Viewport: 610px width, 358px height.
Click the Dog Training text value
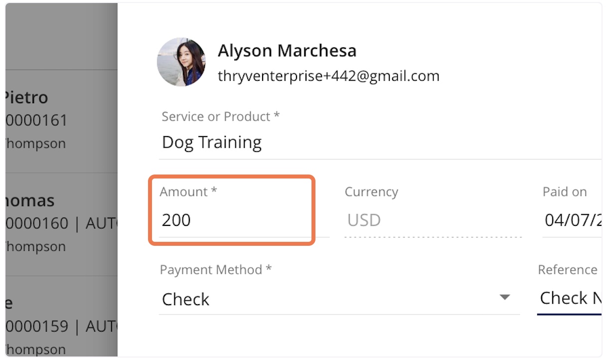212,143
